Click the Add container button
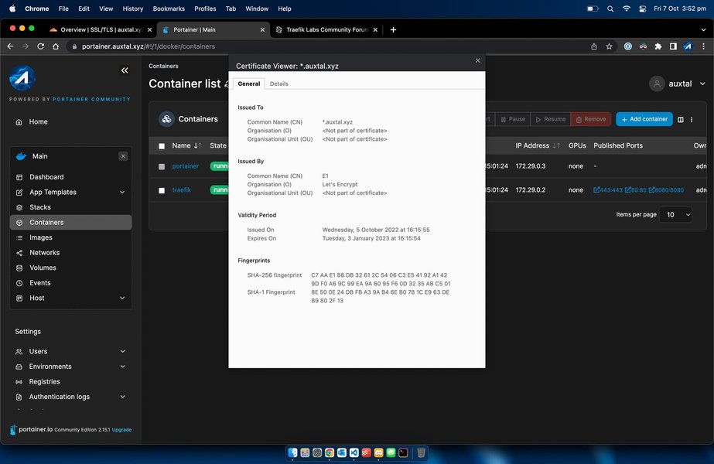Viewport: 714px width, 464px height. [644, 119]
